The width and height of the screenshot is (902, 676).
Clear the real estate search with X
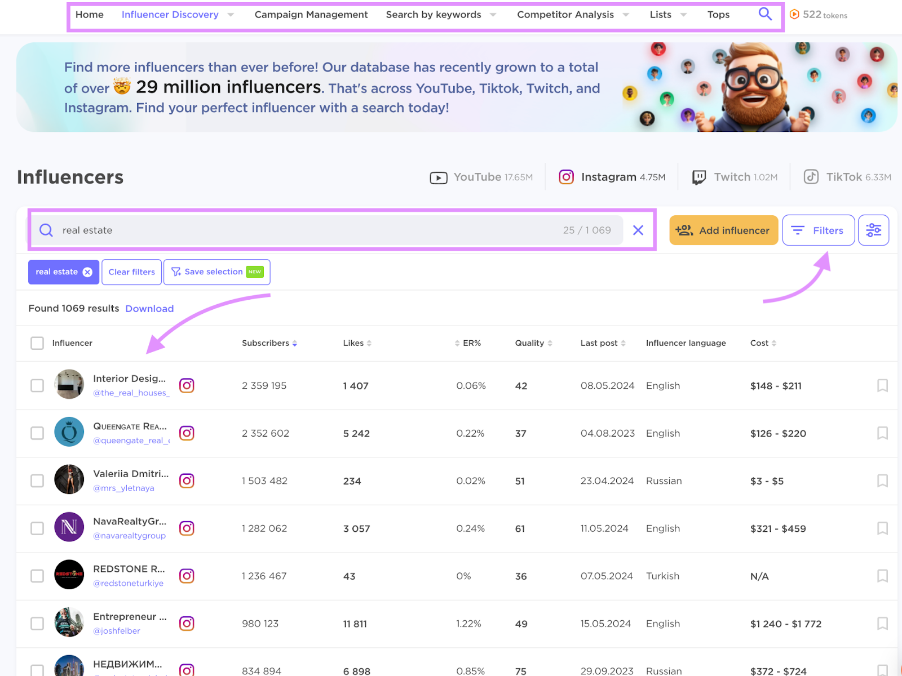coord(638,230)
